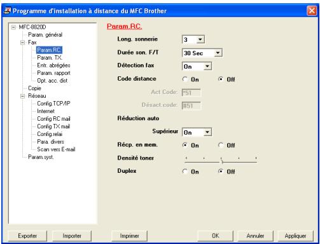Set Récp. en mem. to Off
Viewport: 320px width, 244px height.
tap(221, 145)
